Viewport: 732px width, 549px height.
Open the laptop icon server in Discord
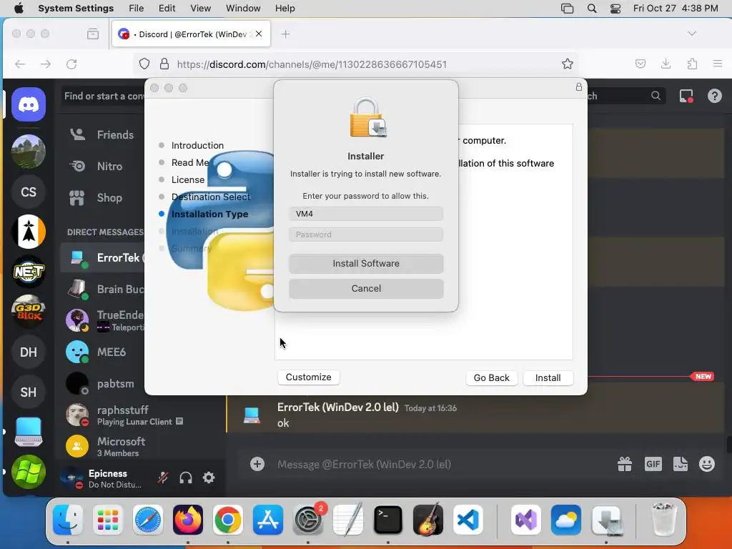[29, 432]
